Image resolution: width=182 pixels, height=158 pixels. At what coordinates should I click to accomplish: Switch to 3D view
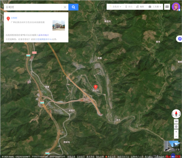(176, 121)
